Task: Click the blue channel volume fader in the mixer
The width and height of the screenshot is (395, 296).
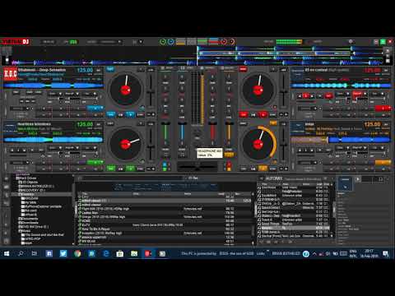Action: pyautogui.click(x=181, y=134)
